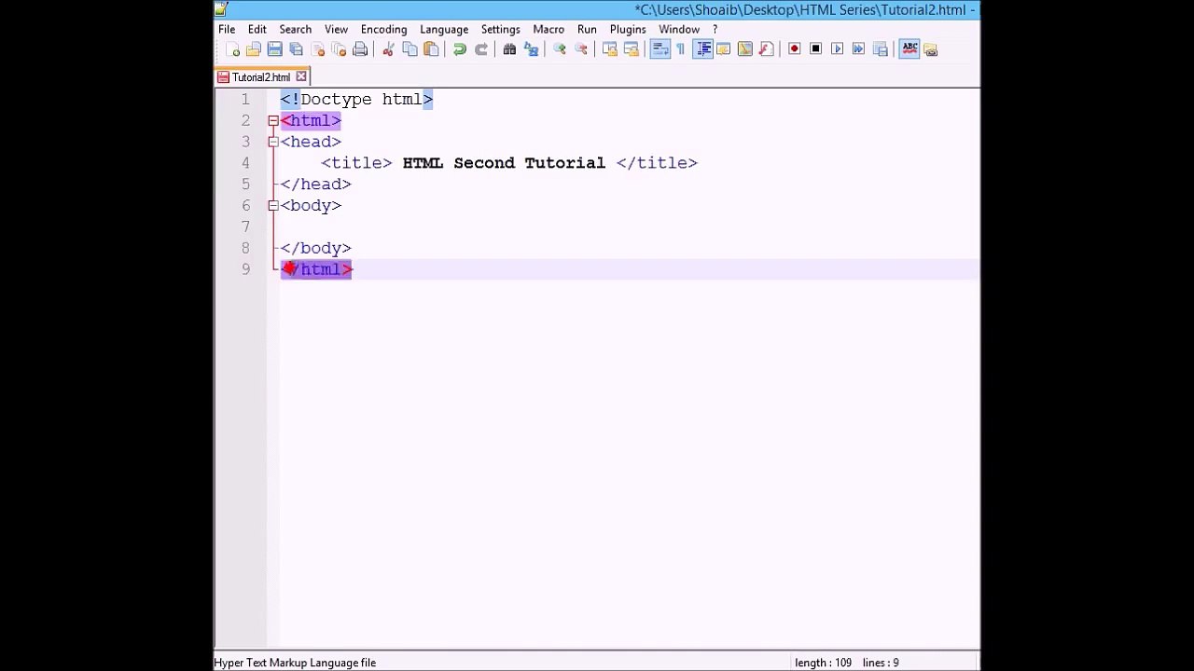Collapse the html fold on line 2
This screenshot has width=1194, height=671.
(x=273, y=120)
